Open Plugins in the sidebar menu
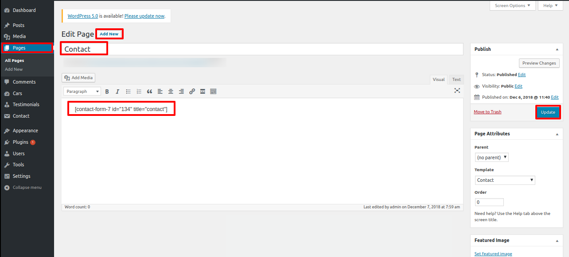 20,142
